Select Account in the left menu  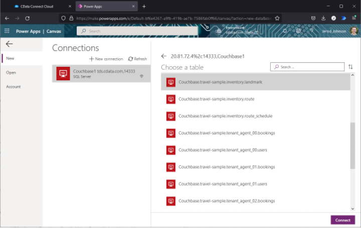[14, 87]
